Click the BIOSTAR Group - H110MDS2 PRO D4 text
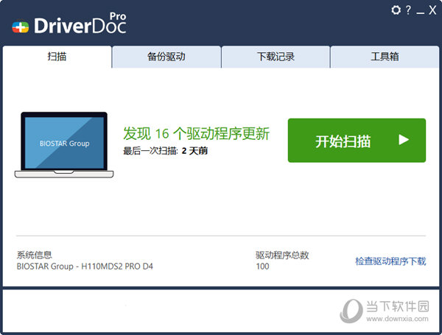The width and height of the screenshot is (442, 335). (x=85, y=267)
